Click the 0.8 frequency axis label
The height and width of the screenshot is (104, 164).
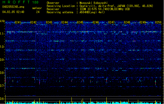(x=2, y=73)
